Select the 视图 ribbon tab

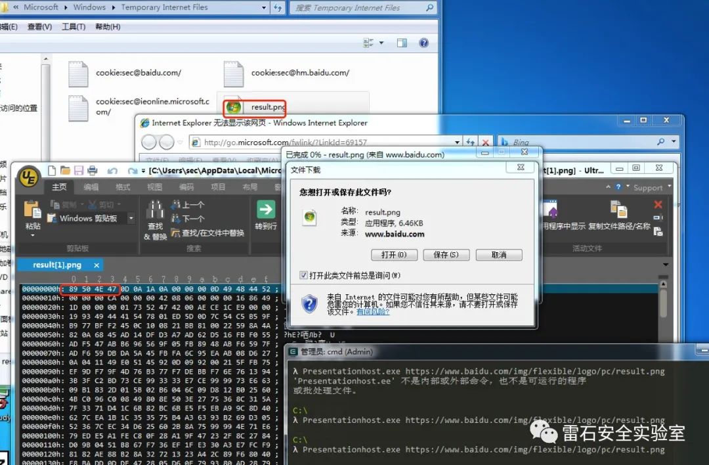coord(154,187)
